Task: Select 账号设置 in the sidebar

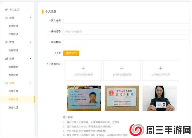Action: coord(13,91)
